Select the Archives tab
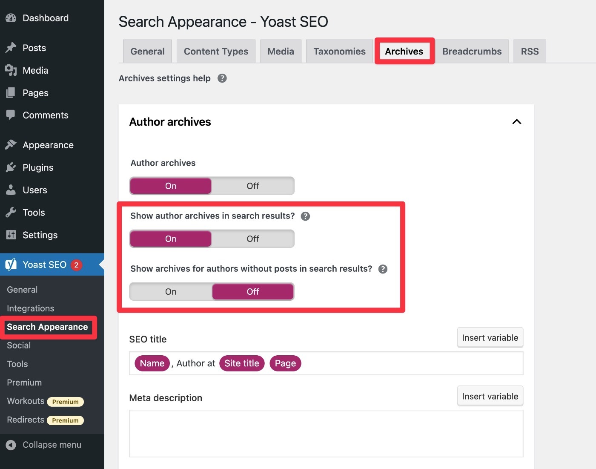 tap(404, 52)
